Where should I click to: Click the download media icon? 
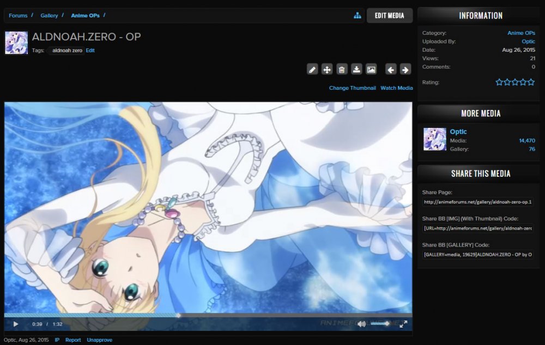point(356,70)
